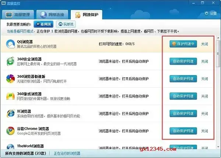Open the 流量管理 tab

(18, 14)
